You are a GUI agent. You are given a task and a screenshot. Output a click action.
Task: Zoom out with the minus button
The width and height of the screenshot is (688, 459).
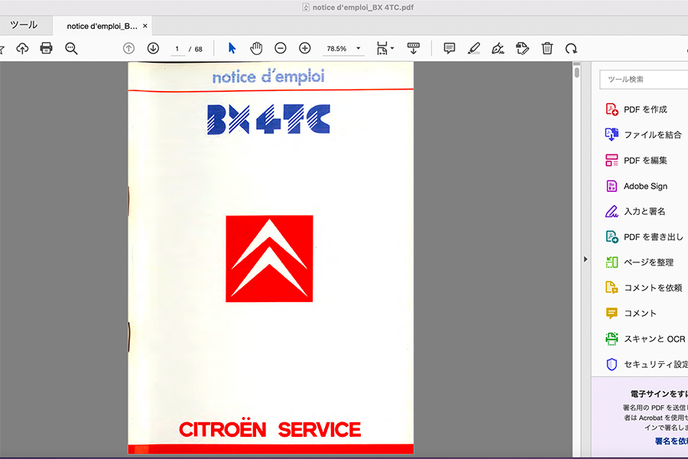tap(281, 48)
